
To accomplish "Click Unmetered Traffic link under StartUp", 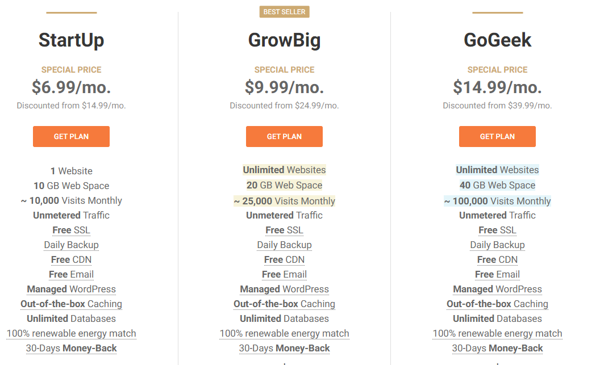I will 71,215.
